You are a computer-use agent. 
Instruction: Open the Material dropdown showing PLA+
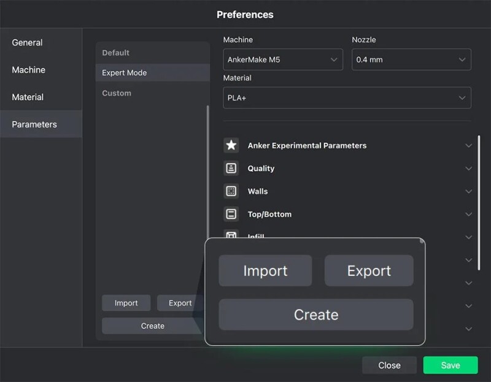[x=347, y=97]
